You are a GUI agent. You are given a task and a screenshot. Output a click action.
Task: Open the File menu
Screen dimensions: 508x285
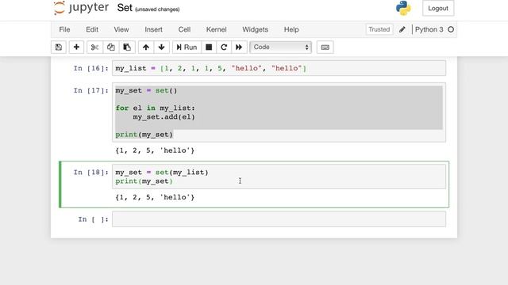tap(64, 29)
